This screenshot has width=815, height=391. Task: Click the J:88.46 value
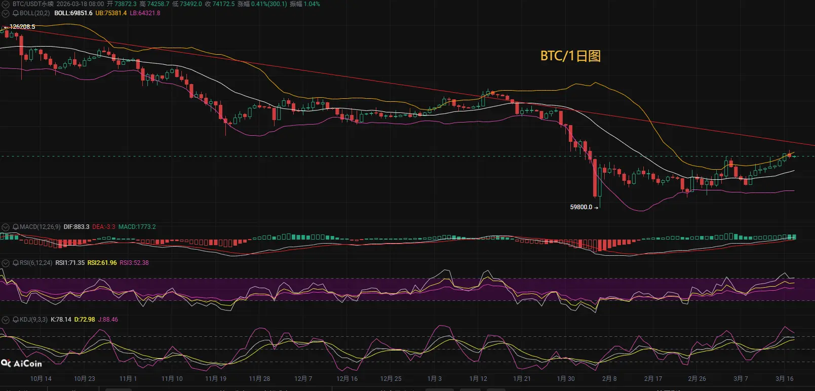108,320
